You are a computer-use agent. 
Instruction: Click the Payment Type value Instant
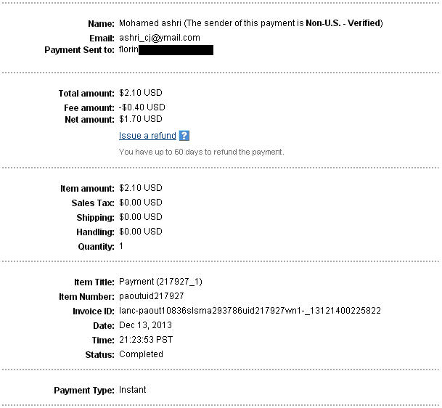tap(132, 390)
